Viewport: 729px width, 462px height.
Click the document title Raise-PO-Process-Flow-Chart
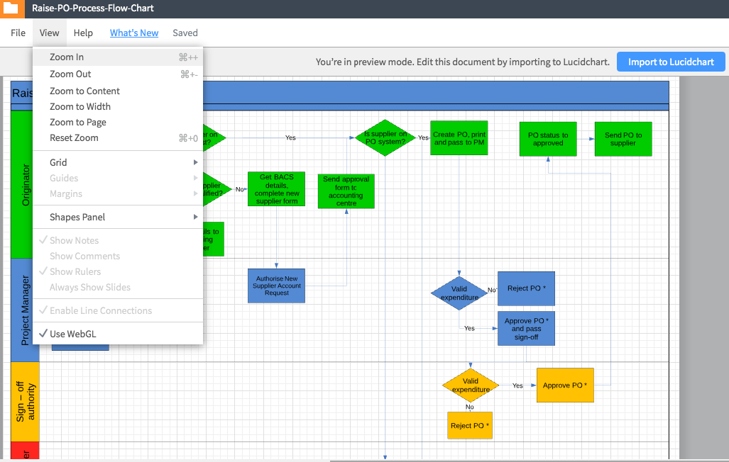(92, 8)
